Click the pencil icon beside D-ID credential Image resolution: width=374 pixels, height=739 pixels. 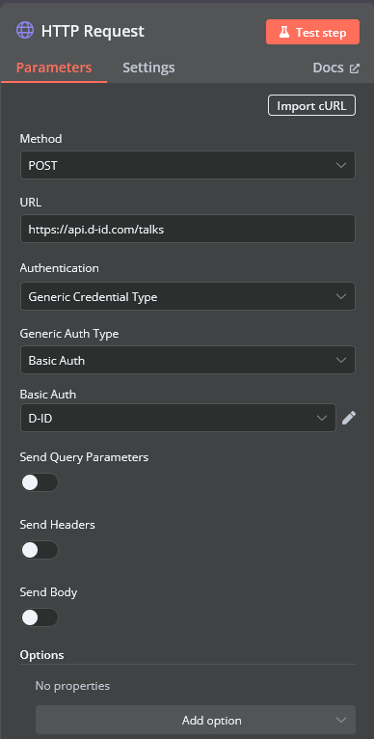(x=349, y=418)
